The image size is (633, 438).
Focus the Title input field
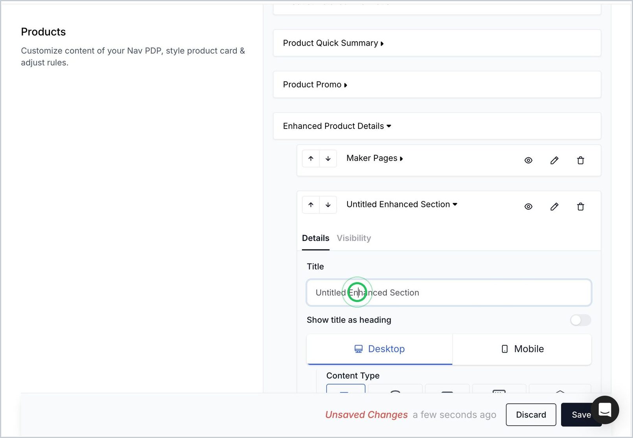tap(449, 293)
